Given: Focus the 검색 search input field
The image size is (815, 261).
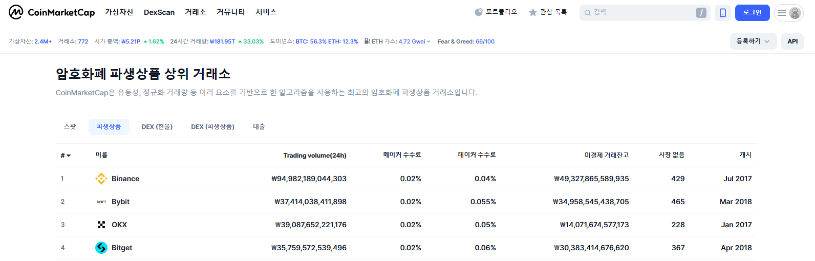Looking at the screenshot, I should click(x=644, y=13).
